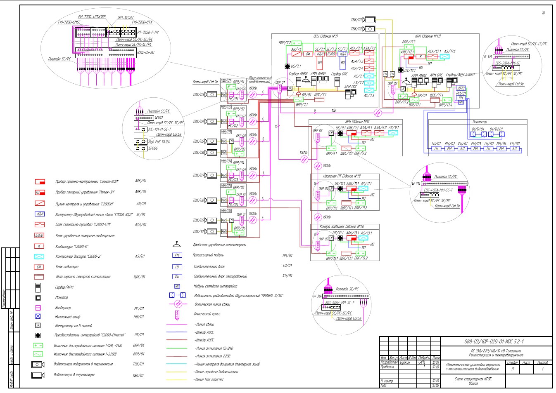Select the cyan access controller legend icon

[39, 257]
